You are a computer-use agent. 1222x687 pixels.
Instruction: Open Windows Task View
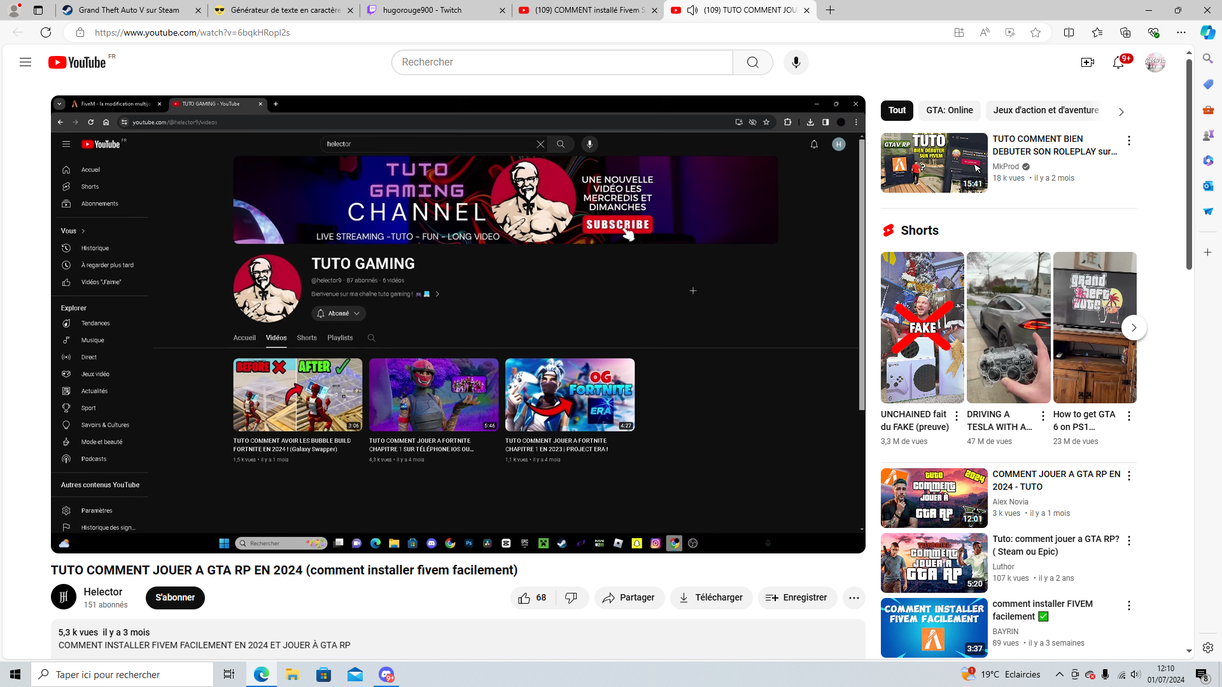(229, 674)
